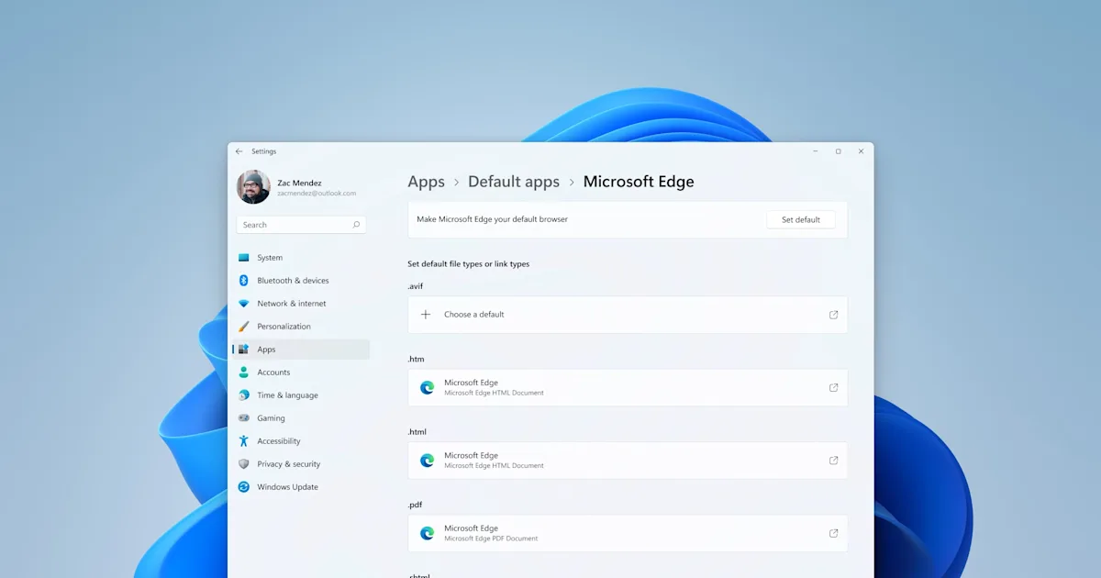The image size is (1101, 578).
Task: Click the back arrow in Settings title bar
Action: pyautogui.click(x=239, y=151)
